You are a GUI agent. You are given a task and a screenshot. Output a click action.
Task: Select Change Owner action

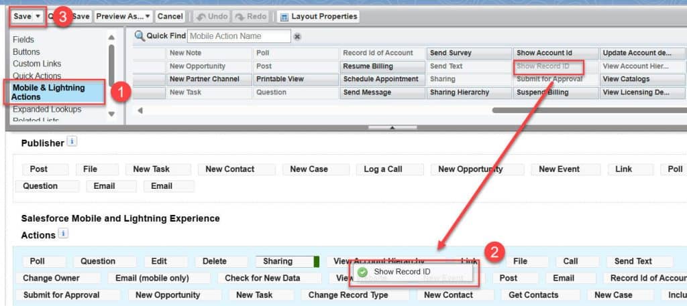[x=58, y=279]
